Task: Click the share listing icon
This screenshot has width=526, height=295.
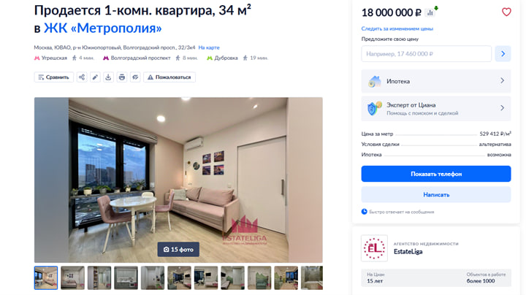Action: (x=82, y=77)
